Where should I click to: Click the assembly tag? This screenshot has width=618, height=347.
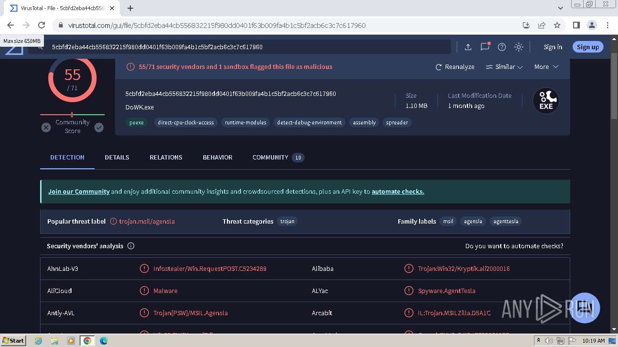tap(364, 122)
